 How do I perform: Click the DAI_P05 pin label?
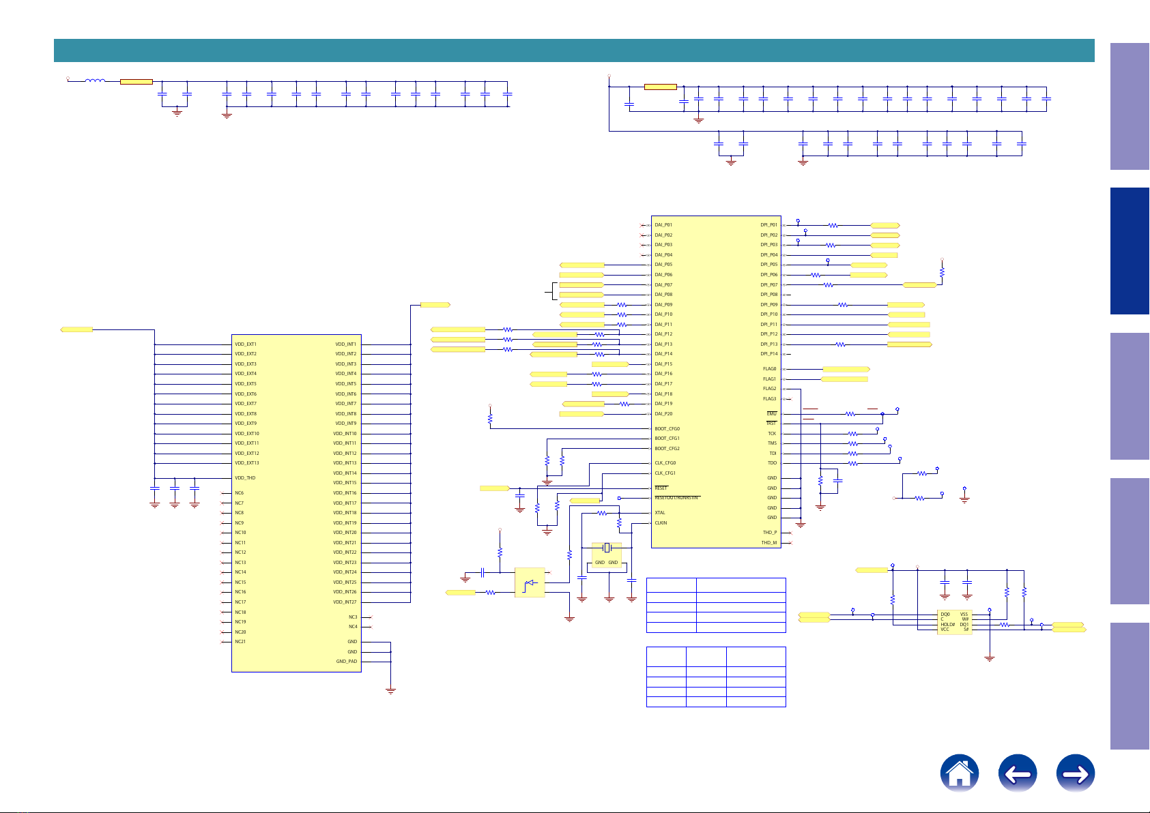point(663,265)
